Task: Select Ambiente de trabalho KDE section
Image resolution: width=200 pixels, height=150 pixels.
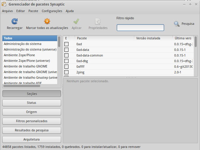Action: [x=30, y=83]
